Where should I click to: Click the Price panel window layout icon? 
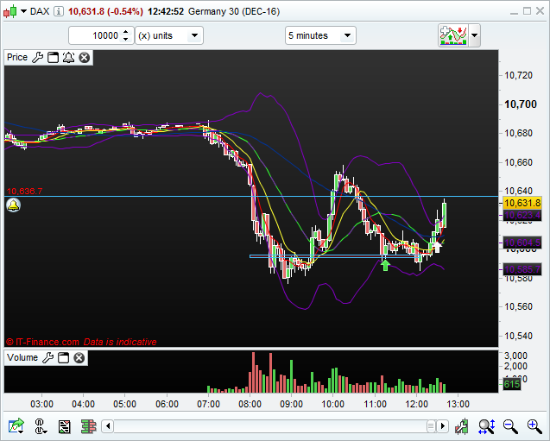[53, 58]
